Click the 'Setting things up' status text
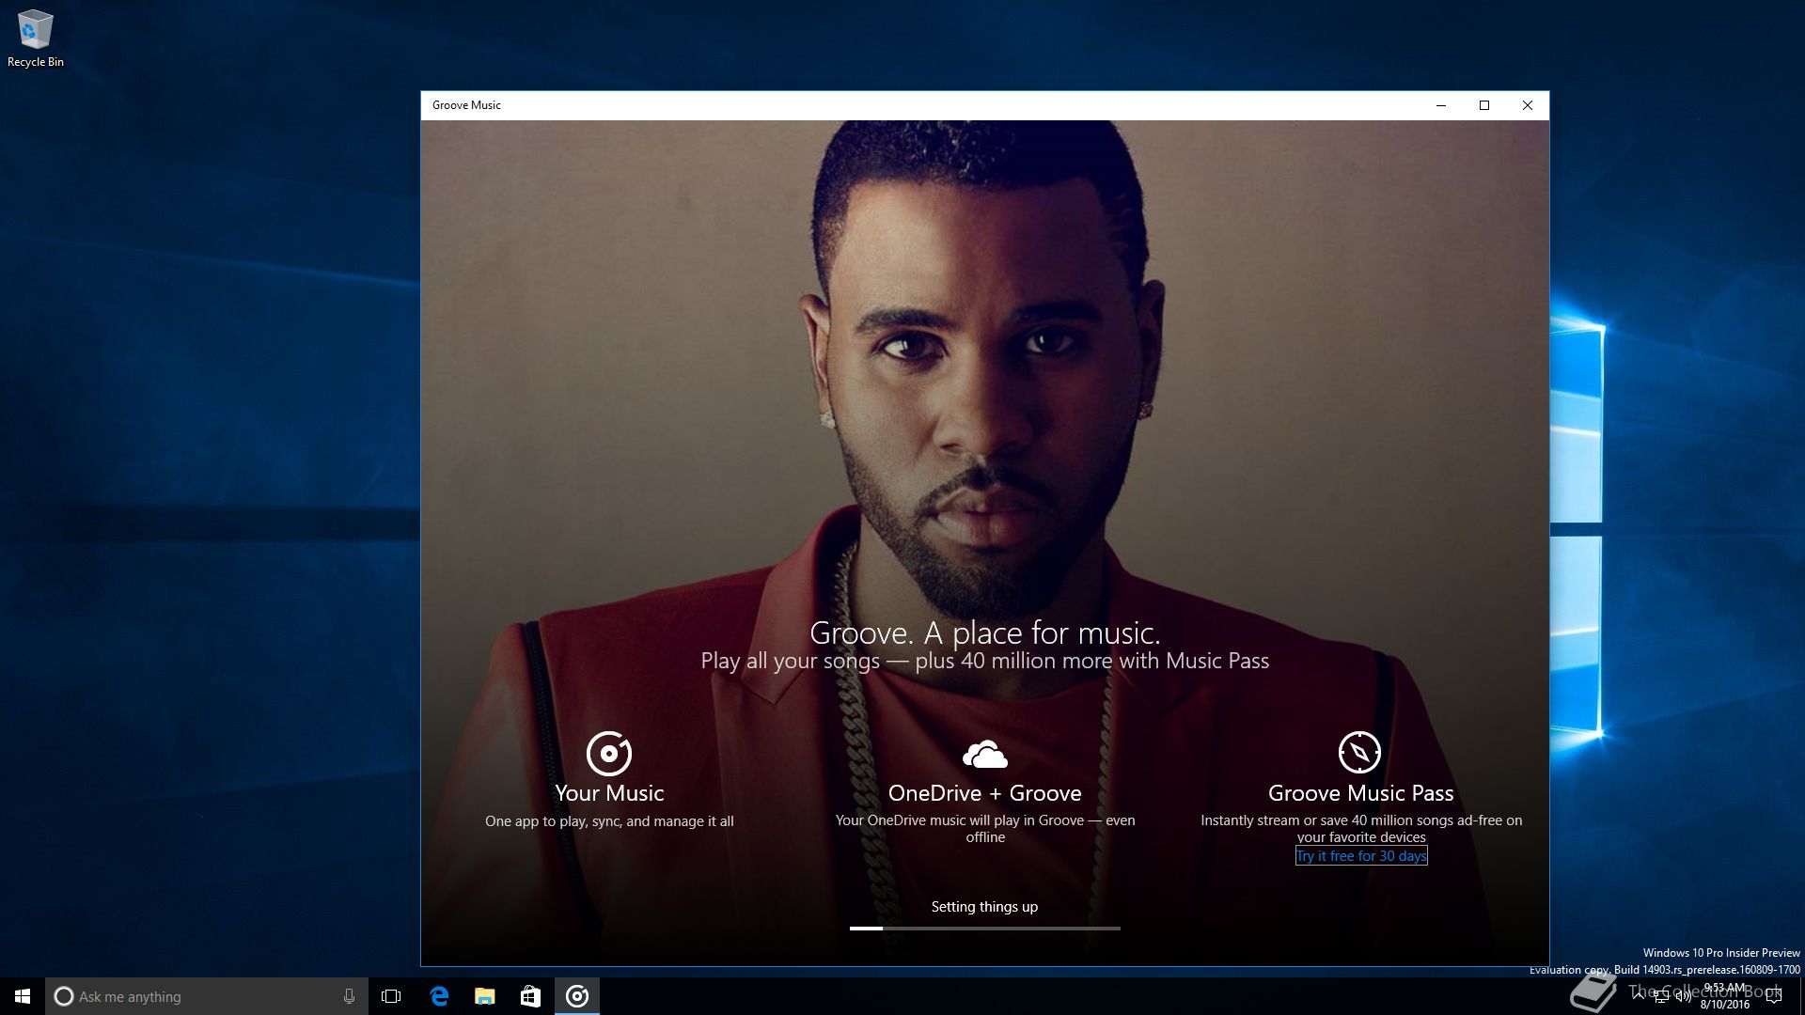 (984, 907)
